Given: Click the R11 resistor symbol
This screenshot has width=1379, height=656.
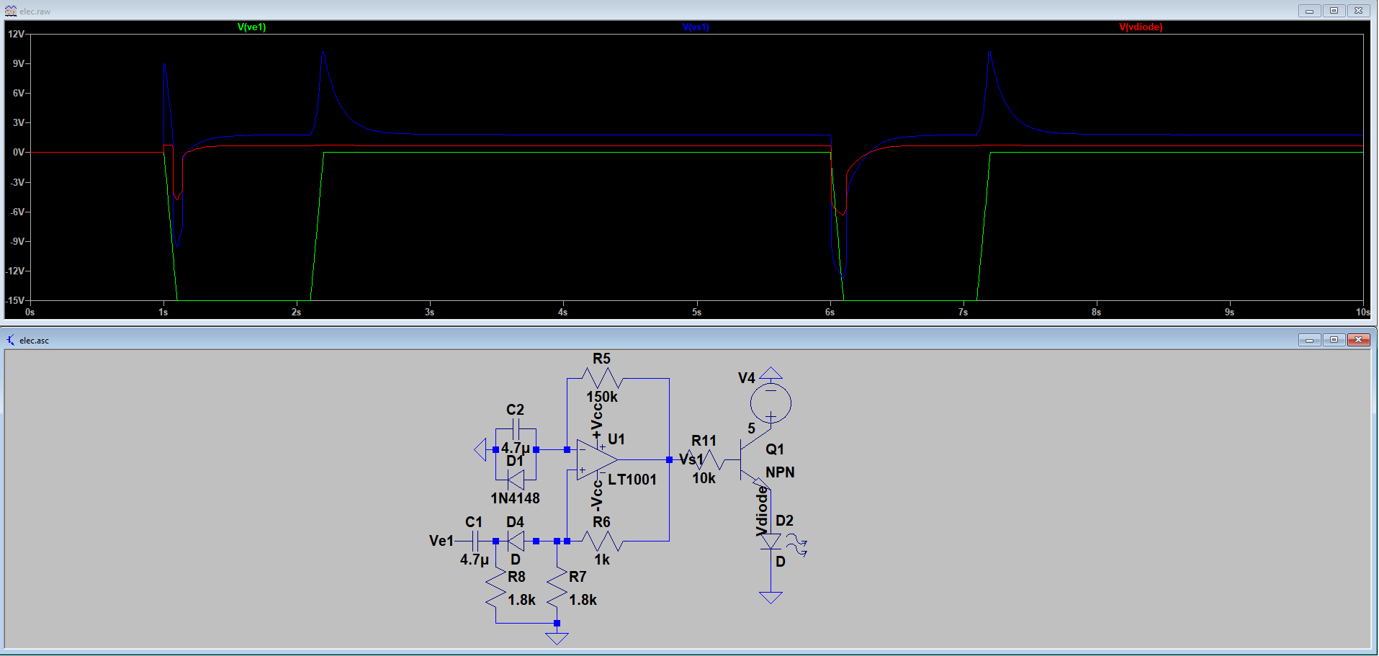Looking at the screenshot, I should point(709,459).
